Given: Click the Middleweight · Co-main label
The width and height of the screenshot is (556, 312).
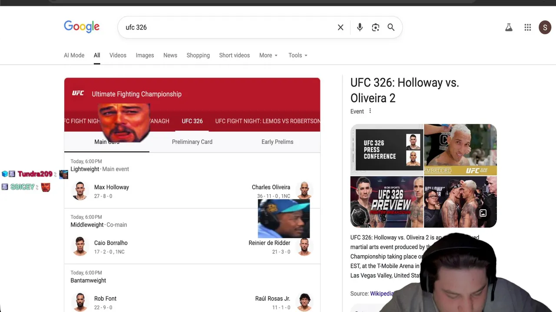Looking at the screenshot, I should click(x=99, y=225).
